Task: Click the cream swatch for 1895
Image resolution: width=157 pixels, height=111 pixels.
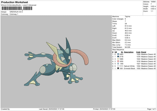Action: click(x=118, y=59)
